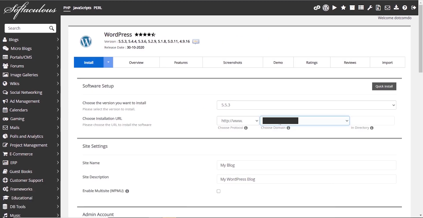Click the download/import icon in top bar
This screenshot has width=423, height=218.
coord(396,7)
